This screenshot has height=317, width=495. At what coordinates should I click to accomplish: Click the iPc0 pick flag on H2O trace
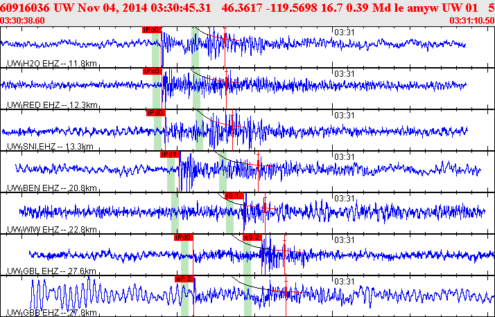pyautogui.click(x=151, y=30)
